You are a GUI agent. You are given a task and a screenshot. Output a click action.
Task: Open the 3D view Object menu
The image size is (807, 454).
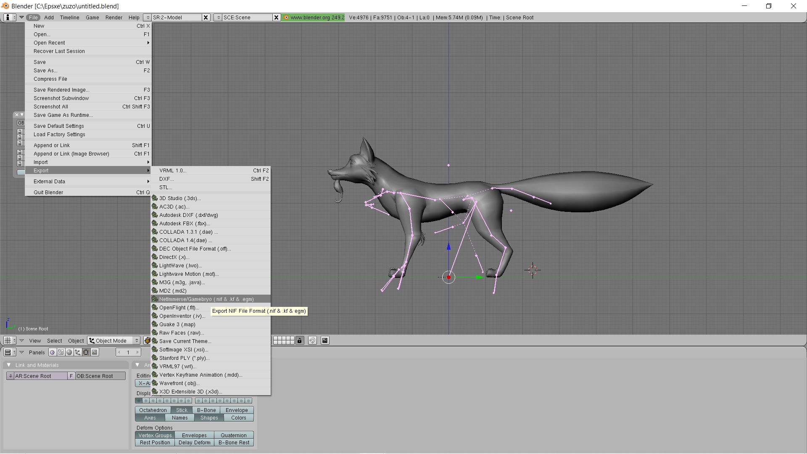pos(76,340)
